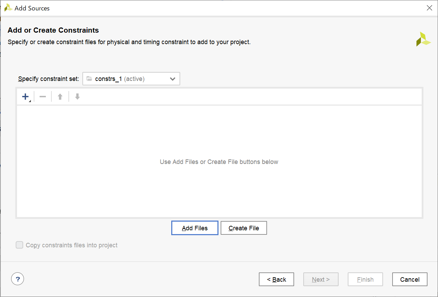Click the Create File button
This screenshot has height=297, width=438.
[244, 228]
